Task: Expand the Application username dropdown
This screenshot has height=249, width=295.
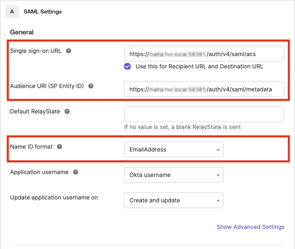Action: [174, 175]
